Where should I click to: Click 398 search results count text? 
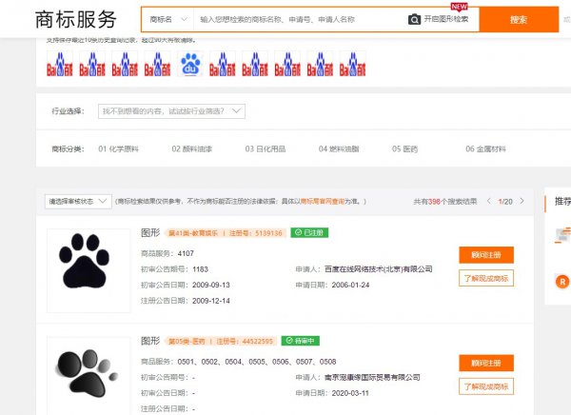pos(434,201)
